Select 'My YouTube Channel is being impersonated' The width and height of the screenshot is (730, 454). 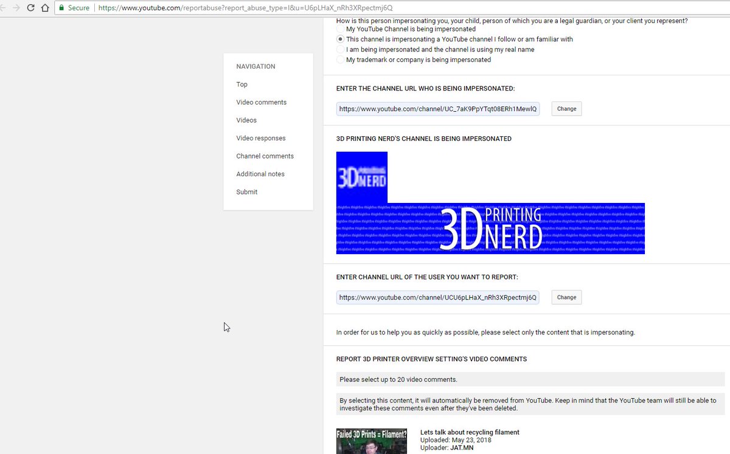pos(341,29)
